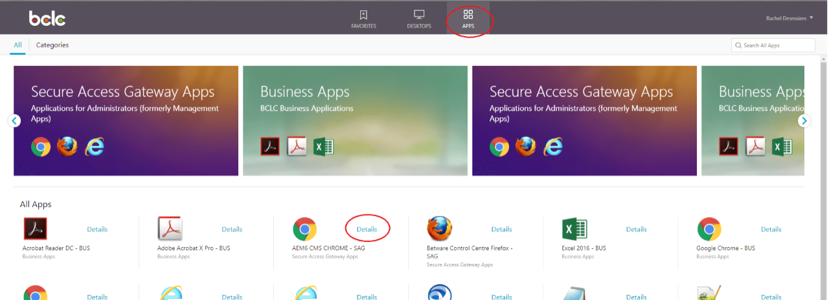Viewport: 829px width, 300px height.
Task: Advance carousel with the right arrow
Action: click(x=804, y=120)
